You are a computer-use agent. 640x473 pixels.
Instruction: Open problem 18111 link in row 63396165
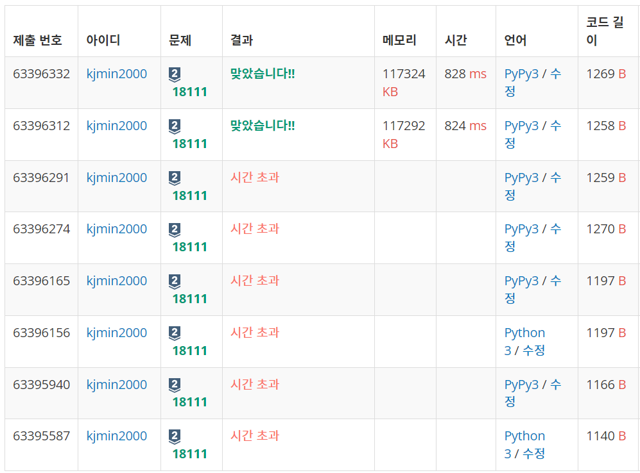tap(190, 299)
